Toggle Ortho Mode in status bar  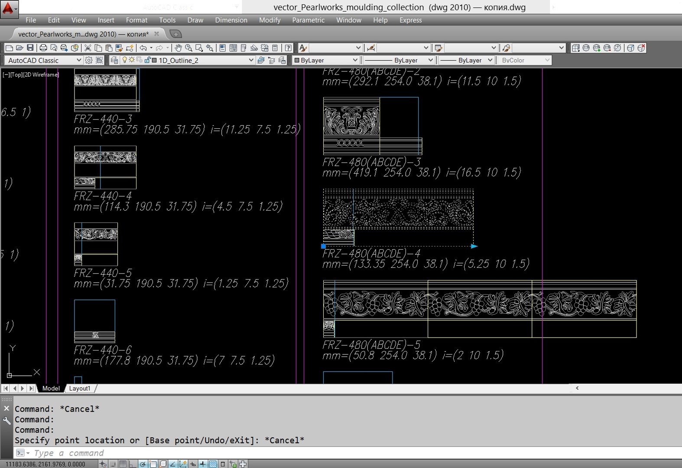coord(133,464)
